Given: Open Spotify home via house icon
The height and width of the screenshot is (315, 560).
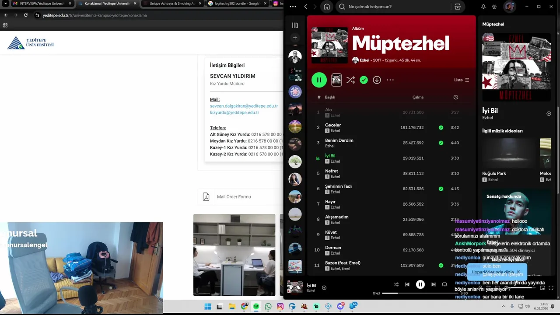Looking at the screenshot, I should [326, 7].
